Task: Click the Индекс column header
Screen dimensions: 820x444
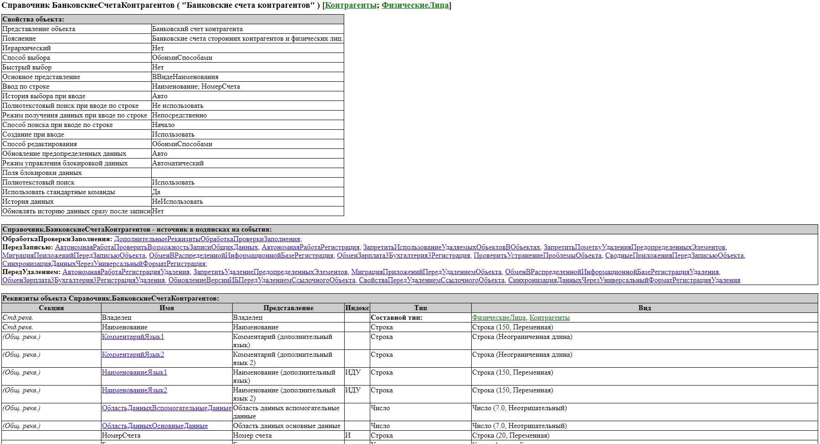Action: [x=357, y=308]
